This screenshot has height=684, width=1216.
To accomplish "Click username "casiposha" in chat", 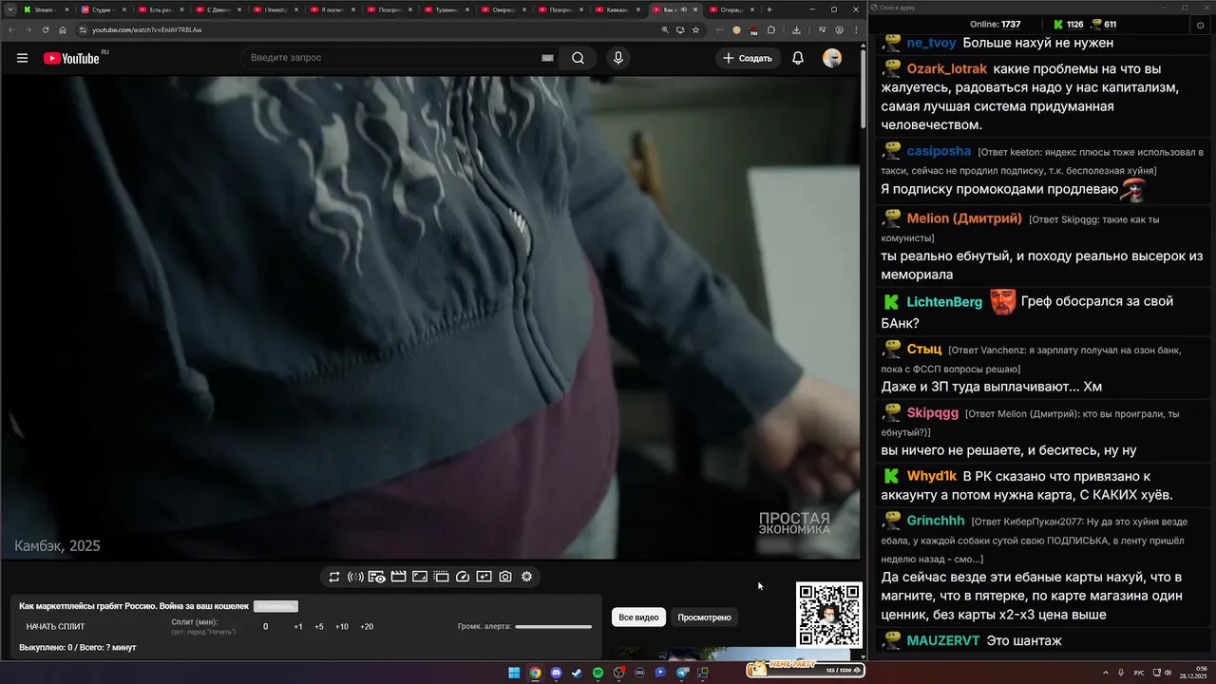I will coord(939,152).
